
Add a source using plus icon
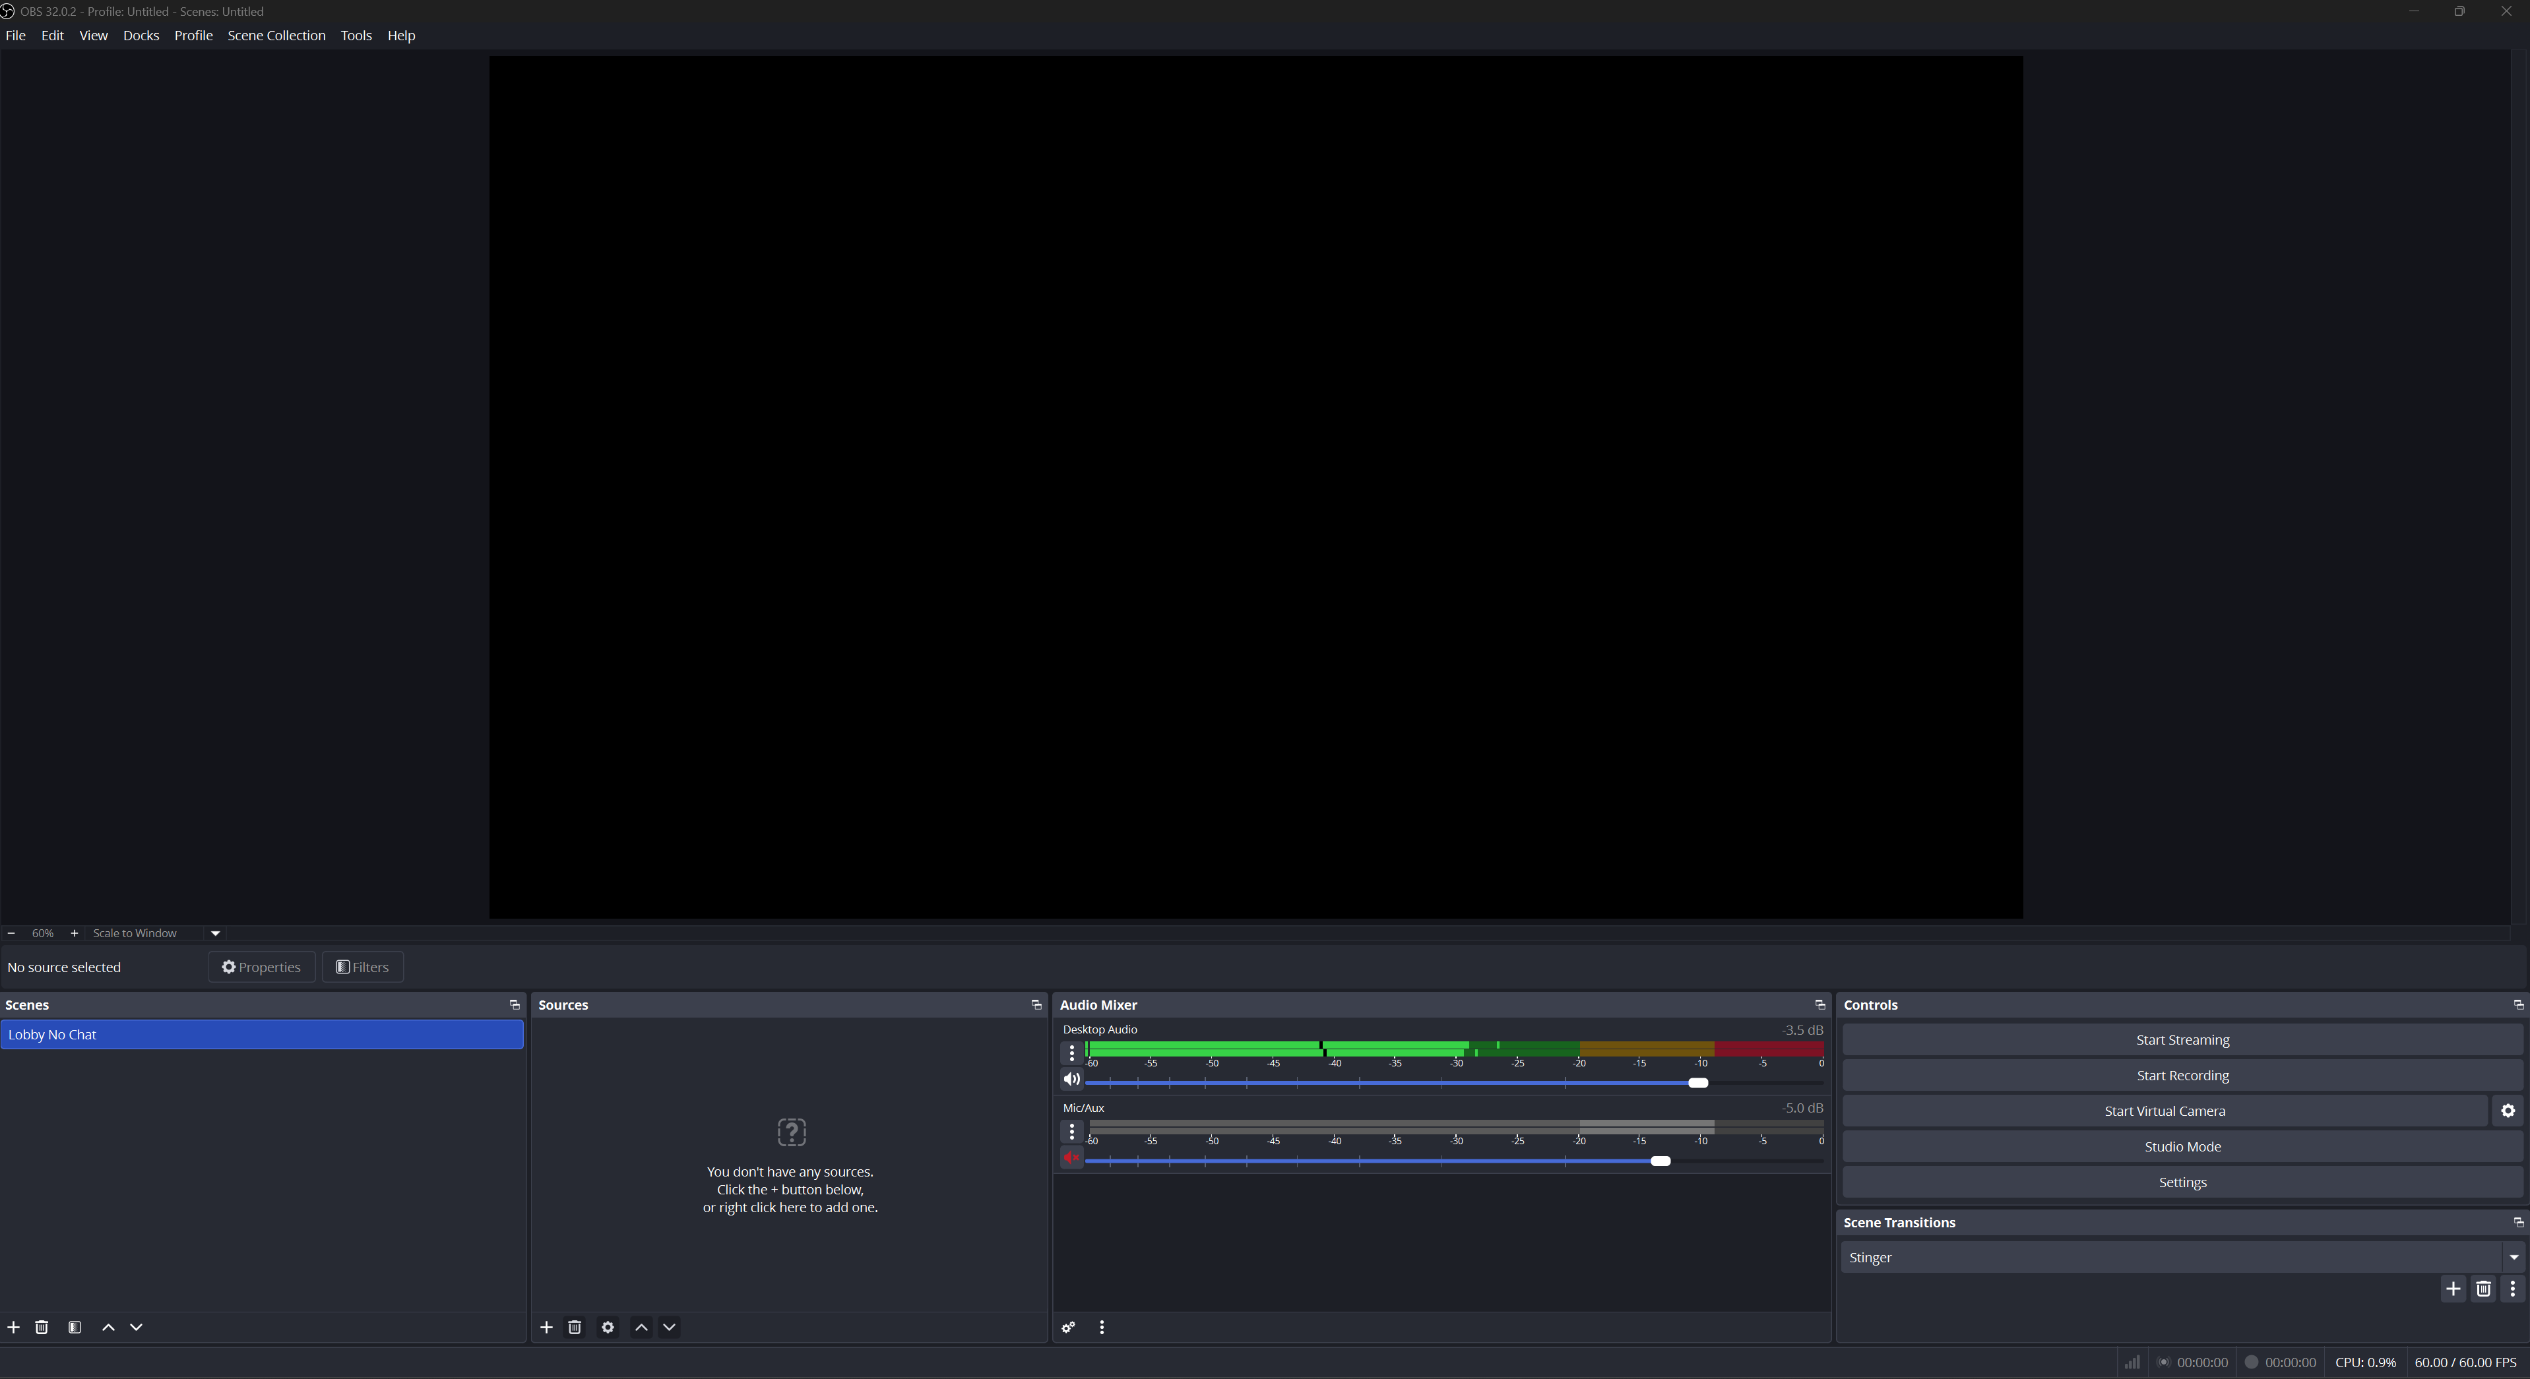coord(546,1327)
